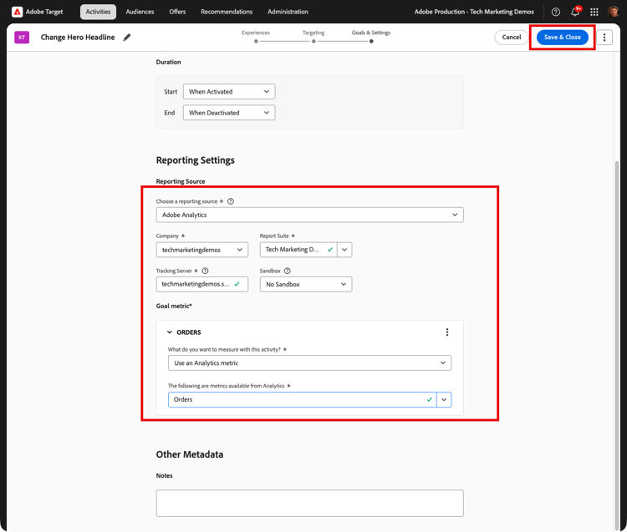Expand the Orders metric dropdown arrow
The image size is (627, 532).
[x=444, y=399]
